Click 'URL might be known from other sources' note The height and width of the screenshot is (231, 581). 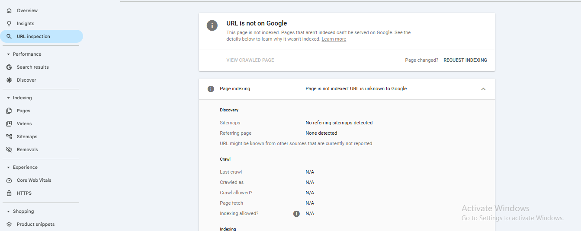tap(296, 143)
